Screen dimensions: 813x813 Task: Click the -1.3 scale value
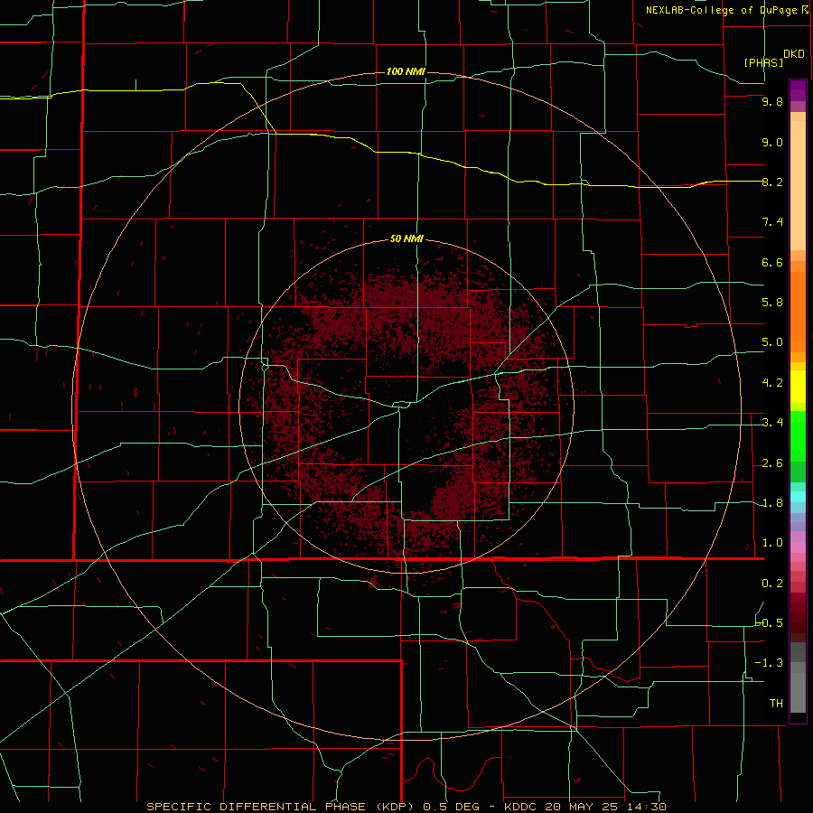(770, 663)
